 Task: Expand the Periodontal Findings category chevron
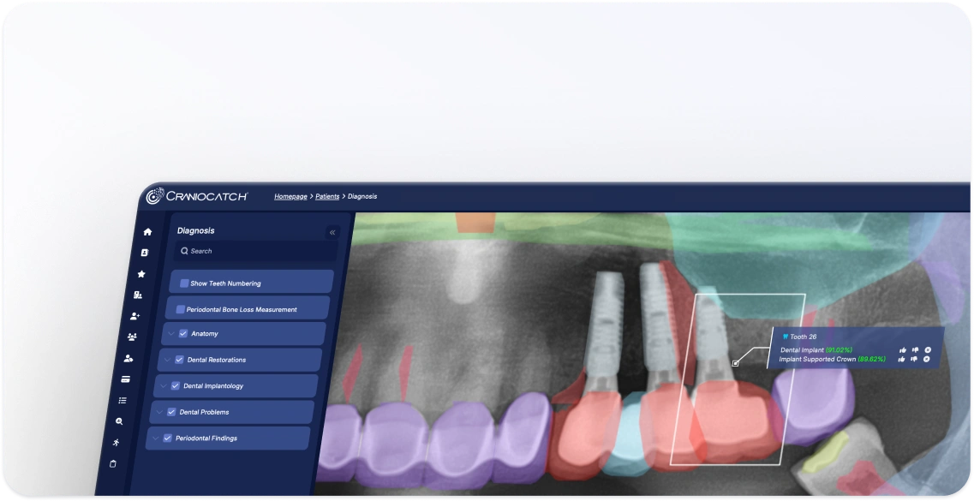(x=155, y=438)
